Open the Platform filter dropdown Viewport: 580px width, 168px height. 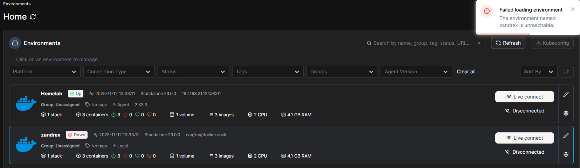[44, 72]
